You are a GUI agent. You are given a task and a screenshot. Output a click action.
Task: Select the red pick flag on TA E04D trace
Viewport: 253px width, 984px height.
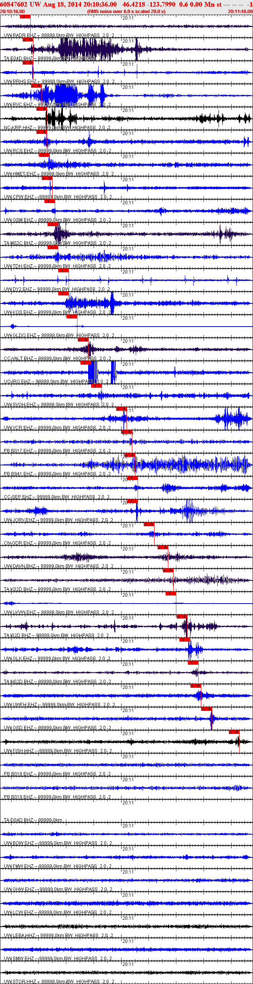(x=28, y=40)
